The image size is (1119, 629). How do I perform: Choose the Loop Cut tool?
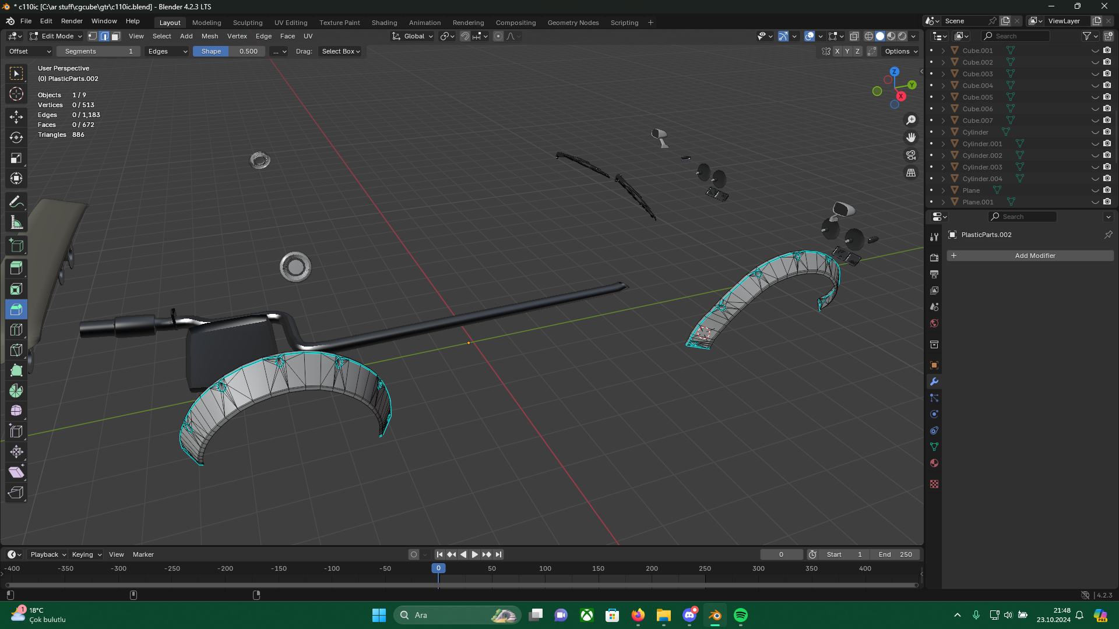(16, 330)
